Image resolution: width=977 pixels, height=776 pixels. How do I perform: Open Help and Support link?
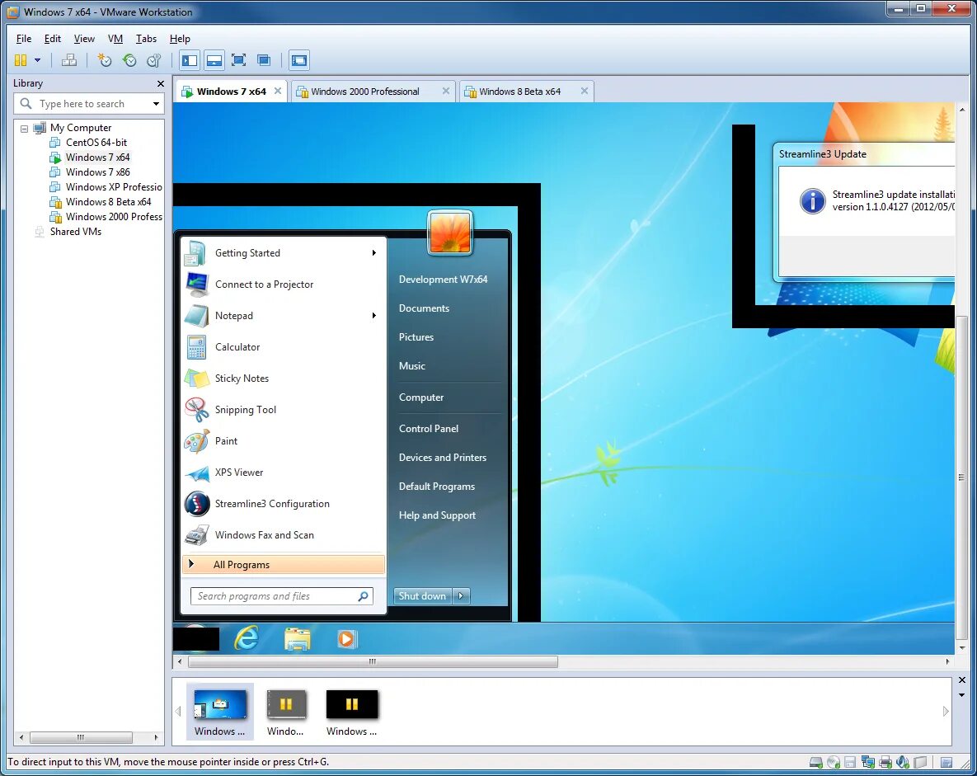coord(437,515)
